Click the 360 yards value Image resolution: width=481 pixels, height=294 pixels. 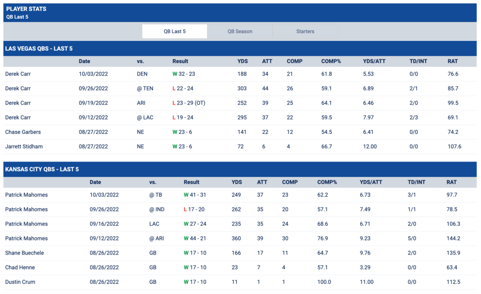coord(236,239)
